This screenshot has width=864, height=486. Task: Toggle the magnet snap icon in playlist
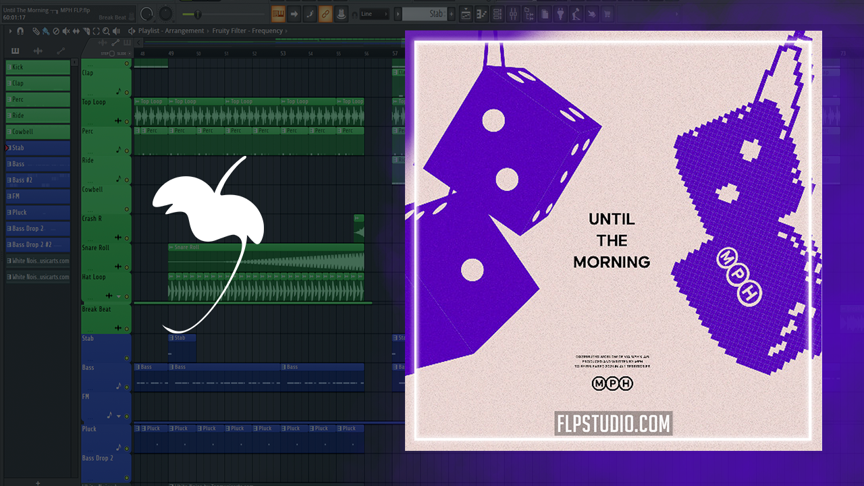point(20,31)
